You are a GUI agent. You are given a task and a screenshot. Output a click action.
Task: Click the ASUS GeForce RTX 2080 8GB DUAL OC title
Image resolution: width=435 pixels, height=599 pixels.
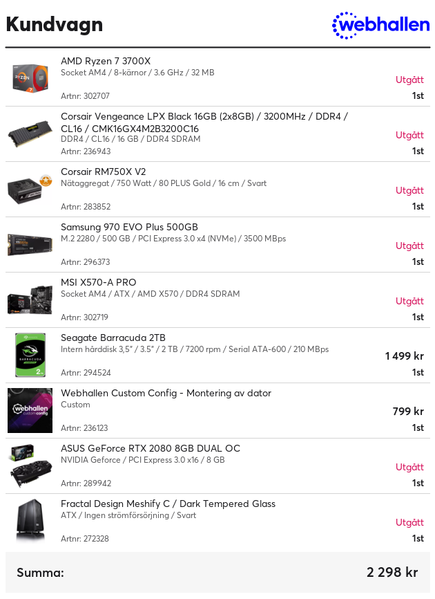click(x=151, y=448)
